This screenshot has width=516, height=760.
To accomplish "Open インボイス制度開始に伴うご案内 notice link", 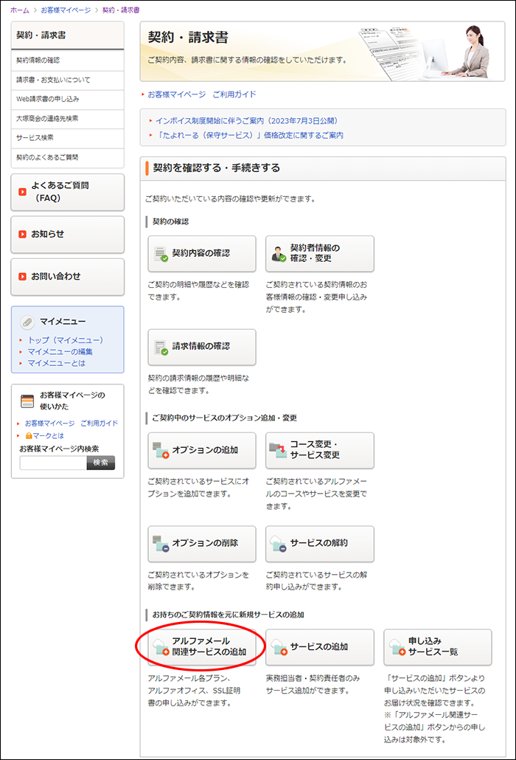I will (x=246, y=121).
